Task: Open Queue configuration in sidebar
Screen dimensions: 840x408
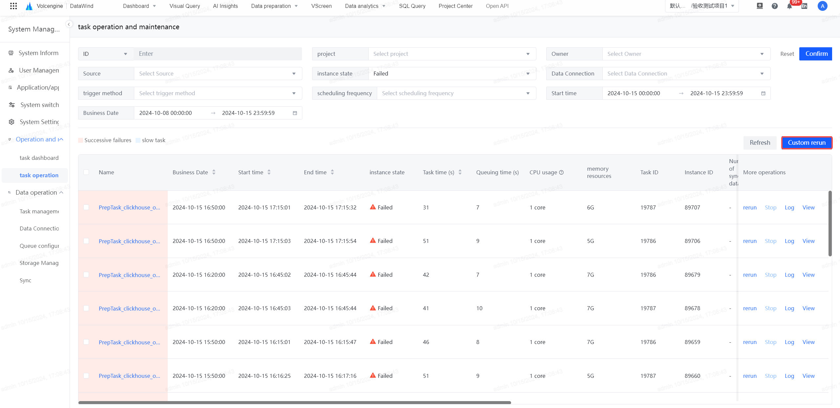Action: (39, 246)
